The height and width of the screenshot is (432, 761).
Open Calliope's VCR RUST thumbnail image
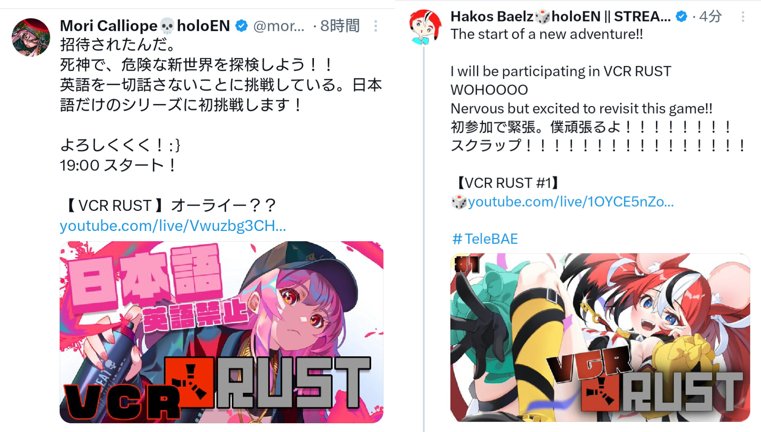(x=221, y=332)
